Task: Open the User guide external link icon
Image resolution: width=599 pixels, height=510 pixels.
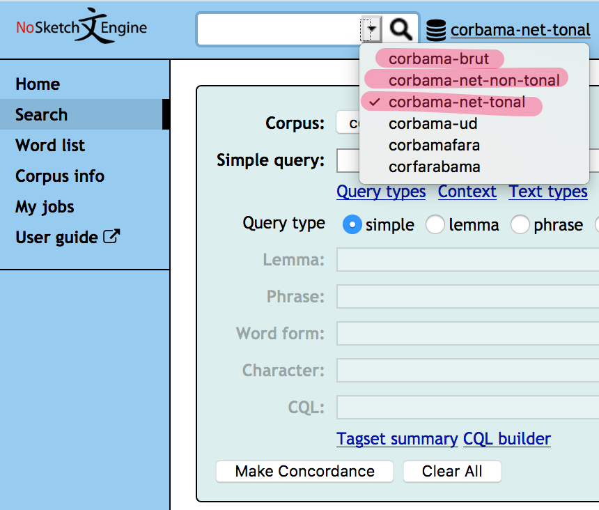Action: tap(111, 236)
